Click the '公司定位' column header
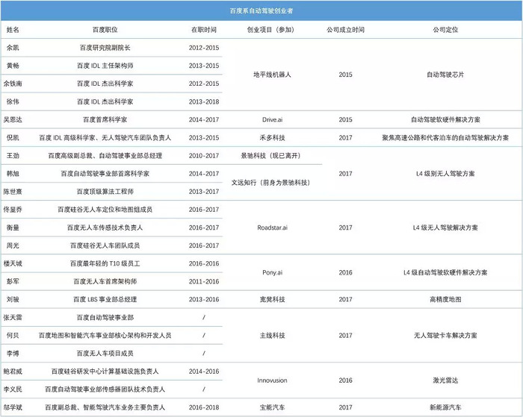The image size is (523, 417). point(445,30)
